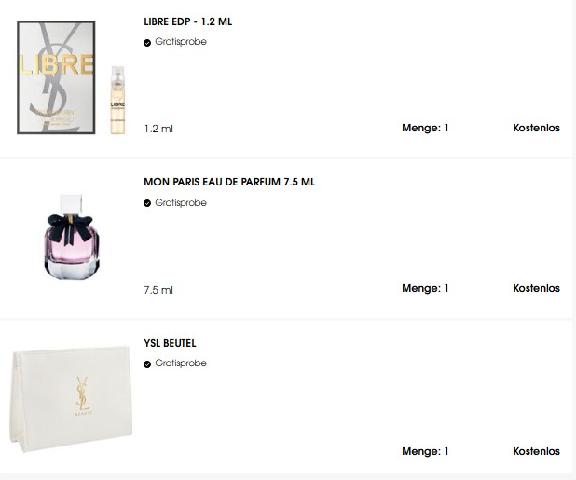Image resolution: width=576 pixels, height=480 pixels.
Task: Click the Gratisprobe label for Mon Paris
Action: [181, 202]
